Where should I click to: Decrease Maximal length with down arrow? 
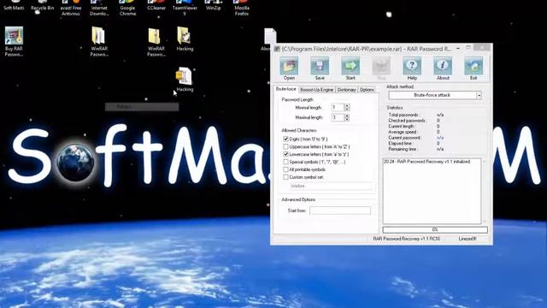tap(347, 120)
